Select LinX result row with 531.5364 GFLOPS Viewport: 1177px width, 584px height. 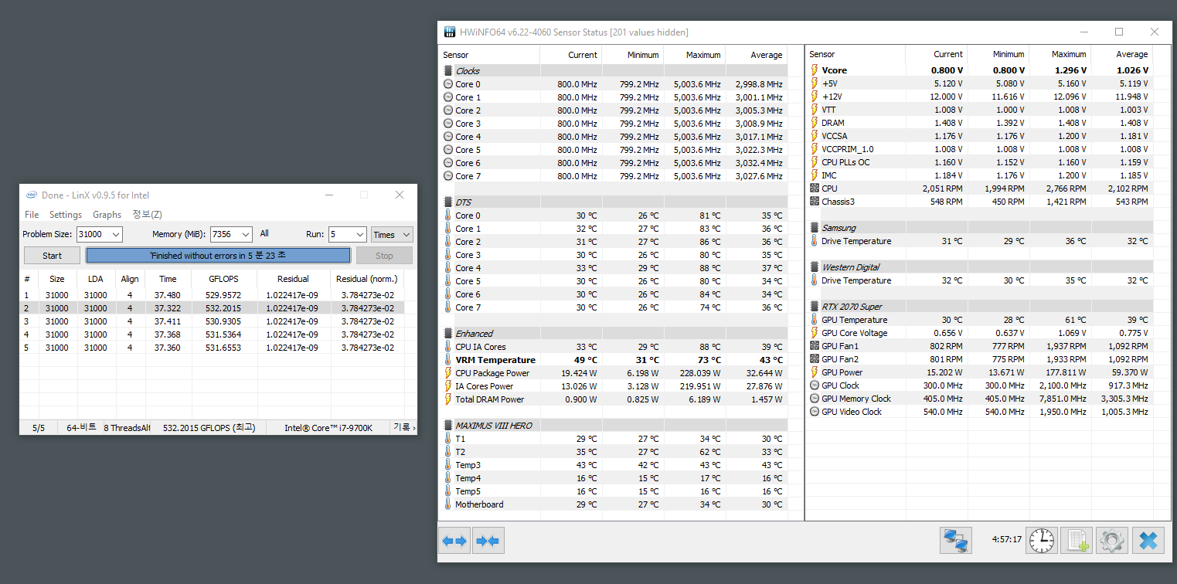(x=212, y=334)
